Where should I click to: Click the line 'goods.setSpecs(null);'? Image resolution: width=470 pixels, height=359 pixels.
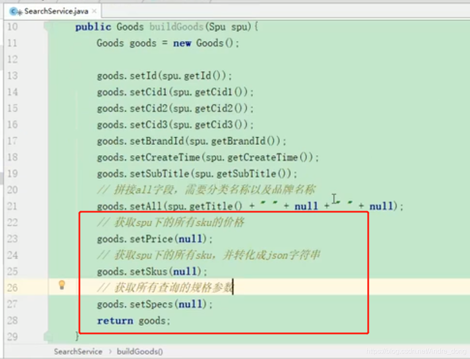pos(155,304)
